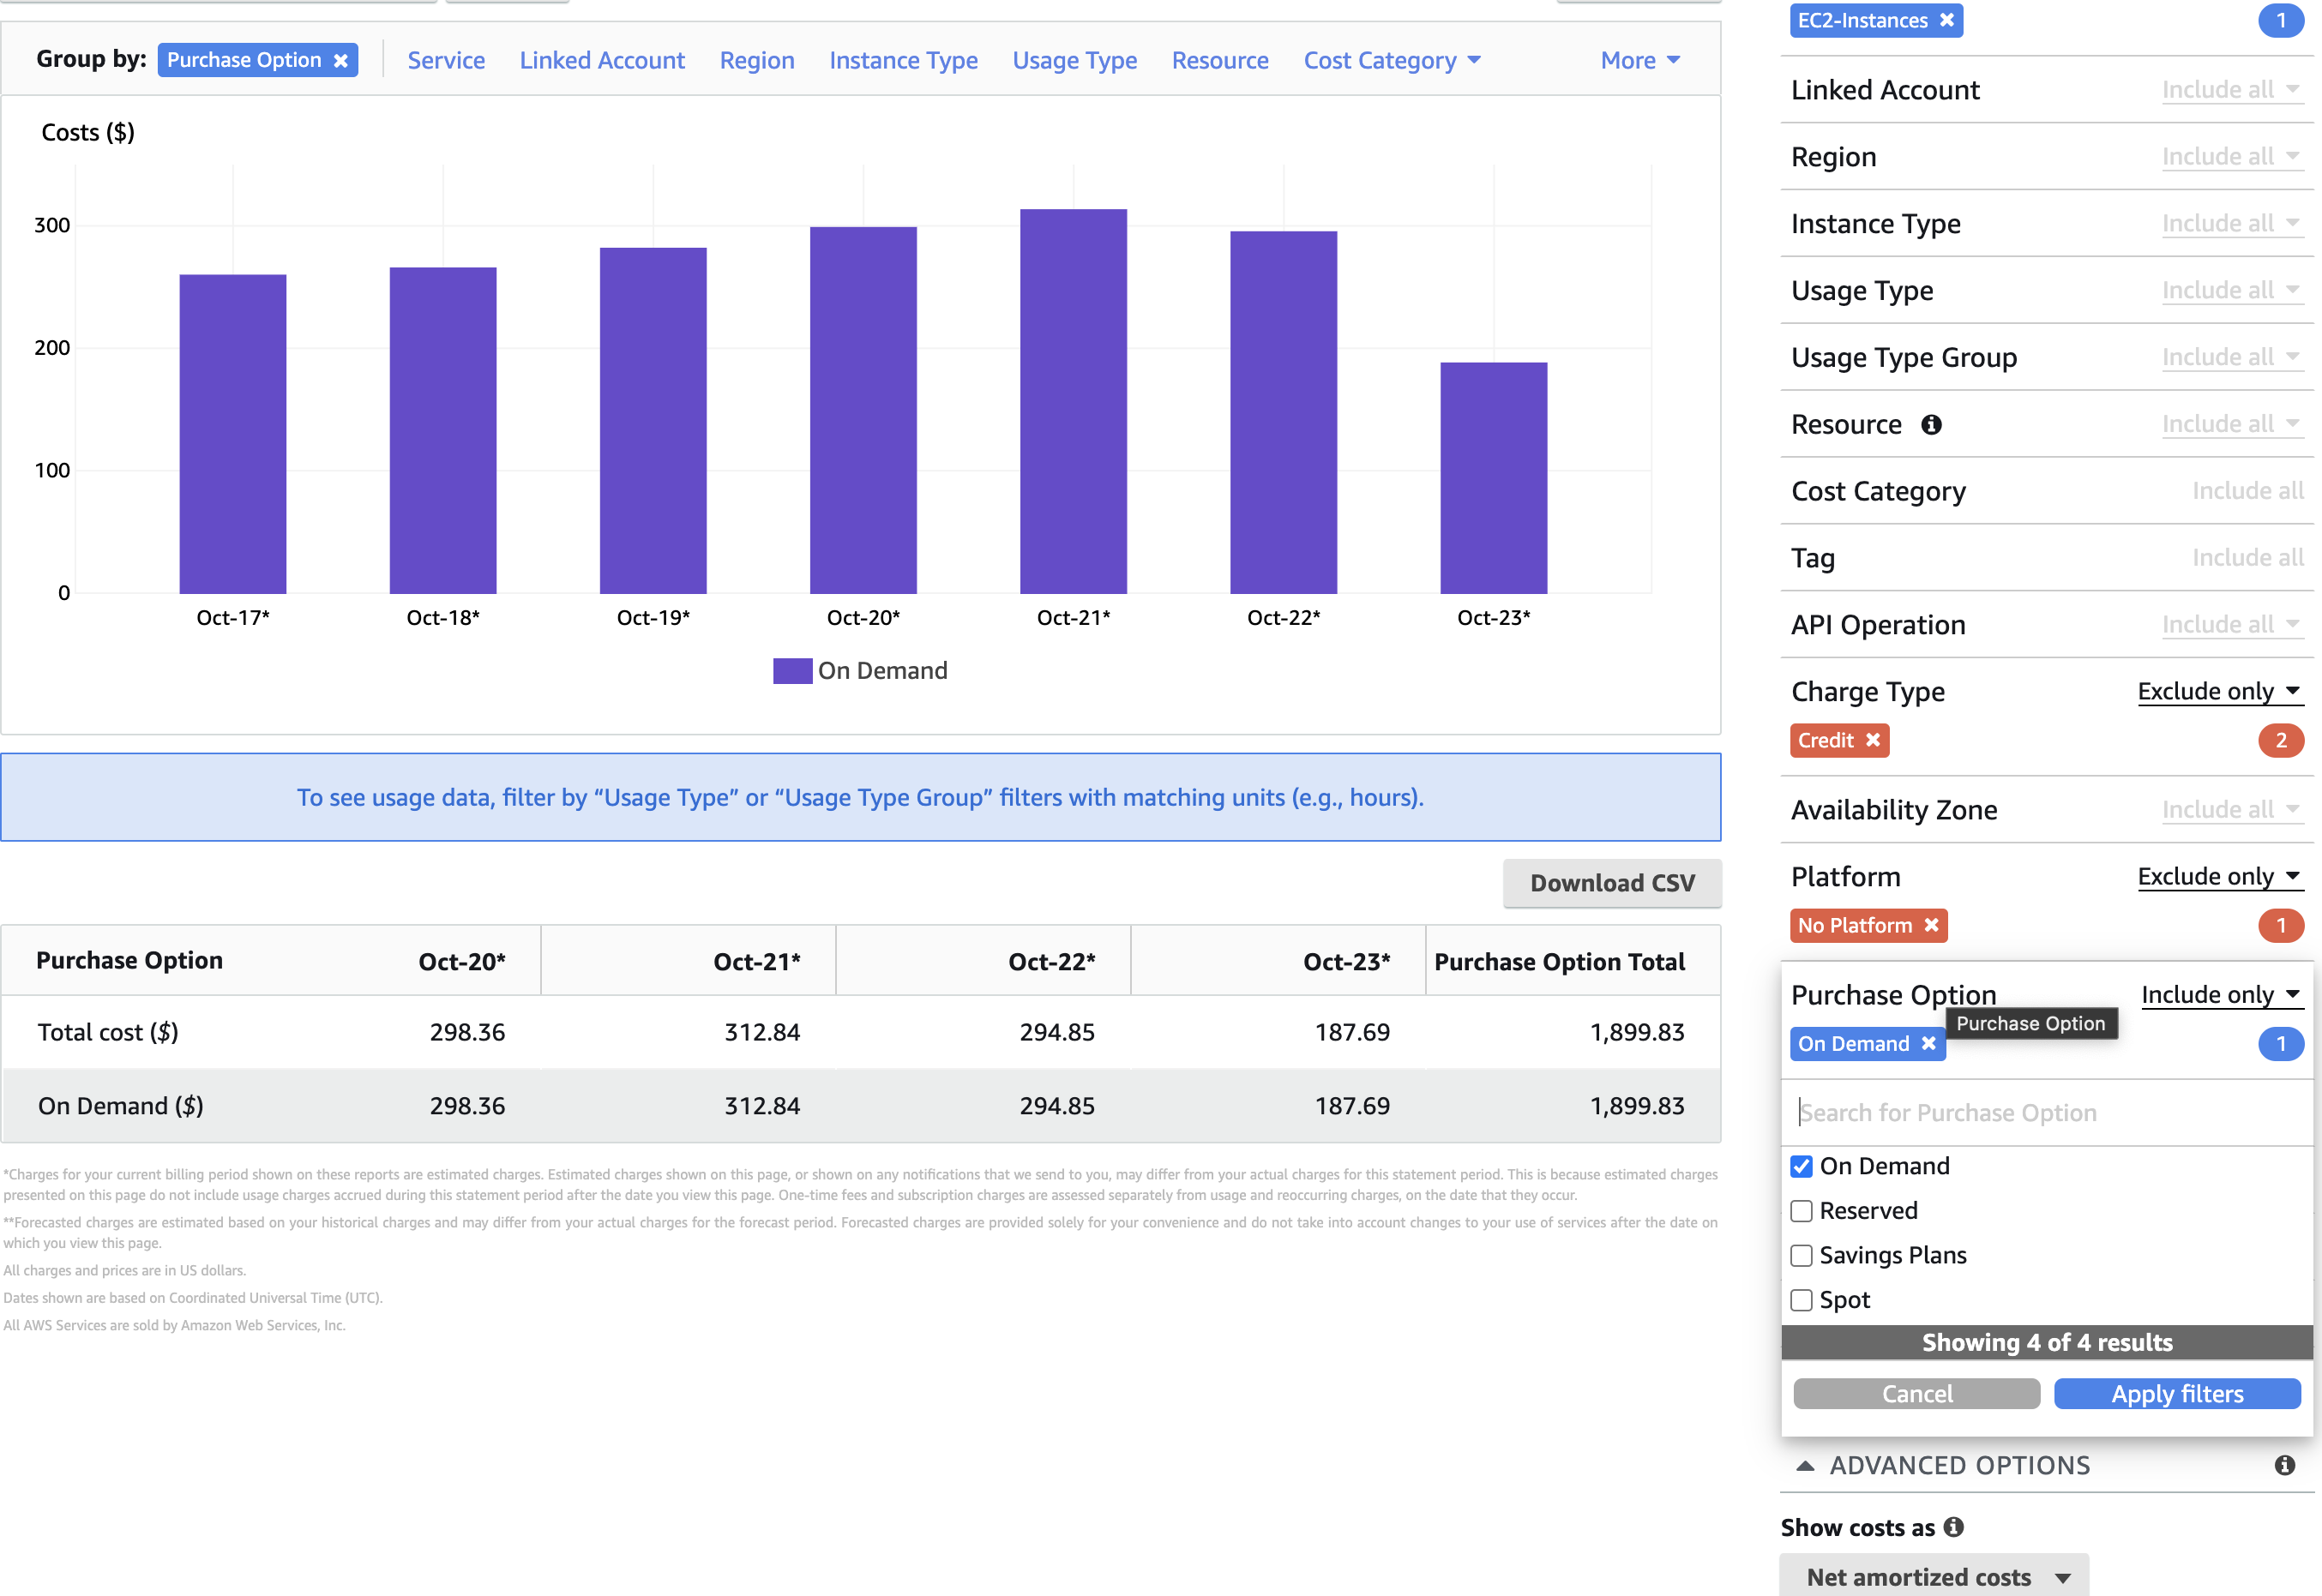
Task: Click the On Demand legend color swatch
Action: tap(792, 671)
